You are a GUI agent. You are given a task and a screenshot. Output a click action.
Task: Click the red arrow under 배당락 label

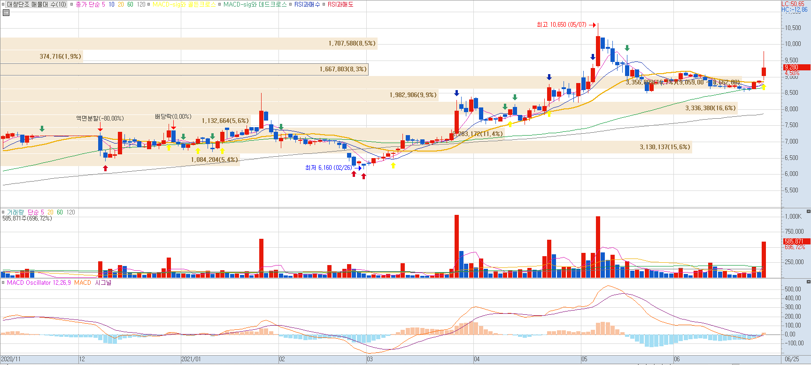point(173,126)
